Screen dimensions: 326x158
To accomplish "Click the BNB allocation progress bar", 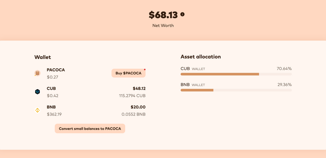I will pos(236,90).
